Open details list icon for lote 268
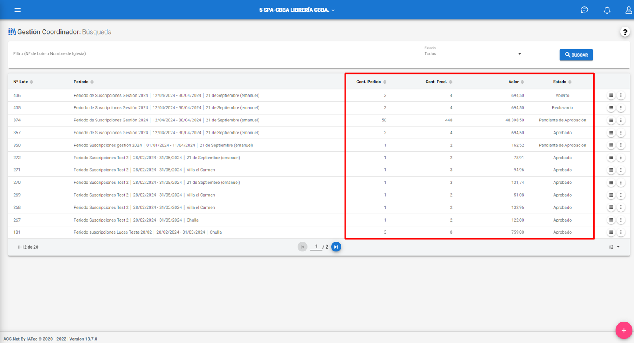Viewport: 634px width, 343px height. (611, 207)
